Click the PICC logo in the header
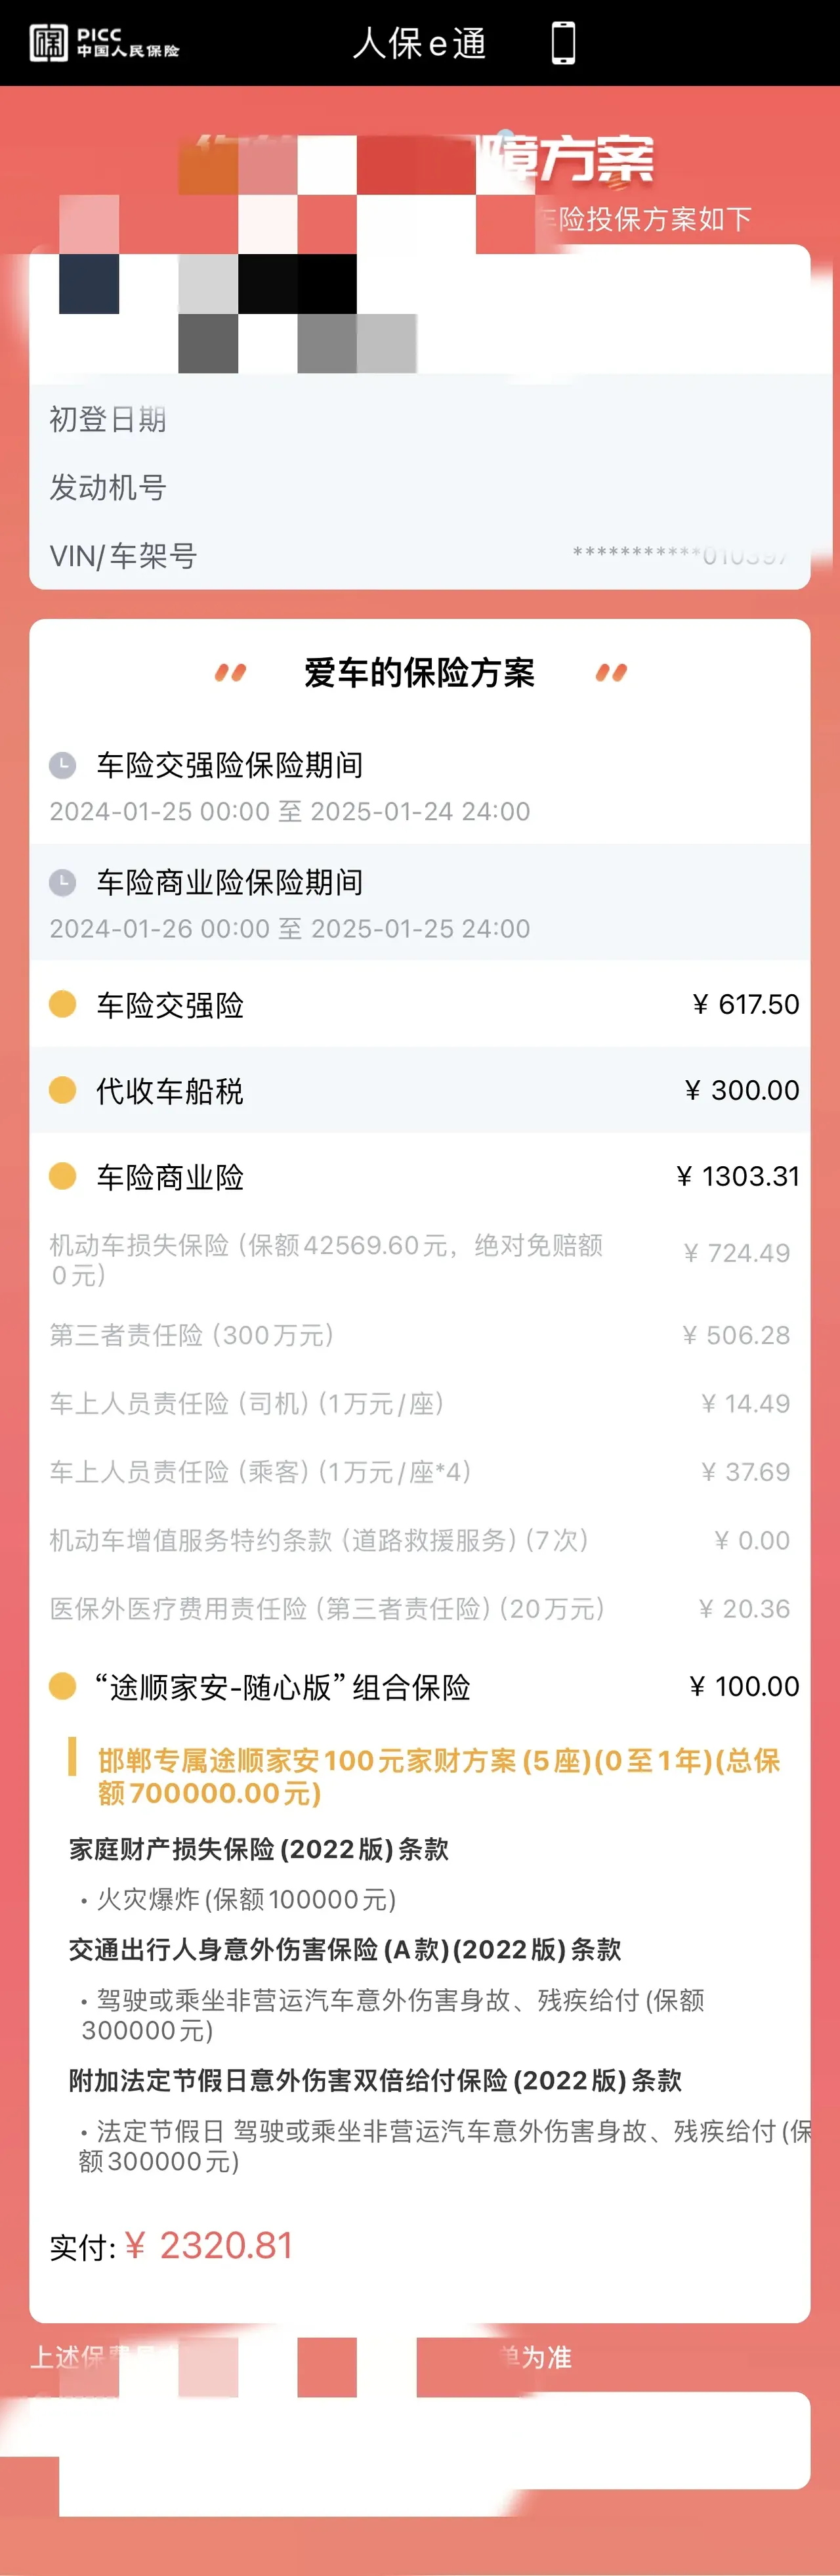 110,42
